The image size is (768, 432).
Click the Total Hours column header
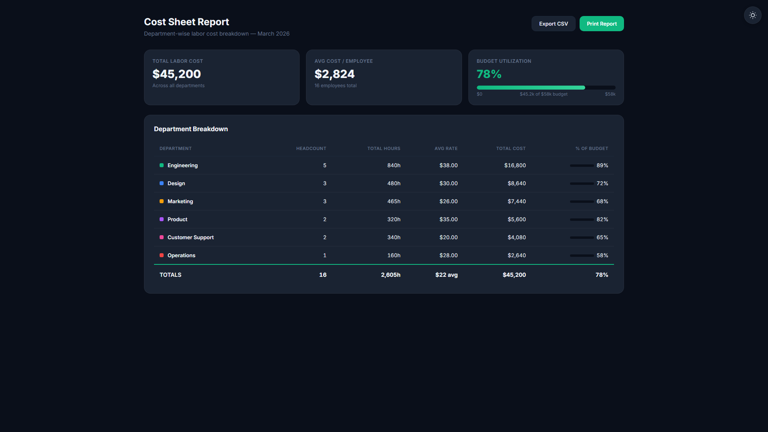pos(384,148)
